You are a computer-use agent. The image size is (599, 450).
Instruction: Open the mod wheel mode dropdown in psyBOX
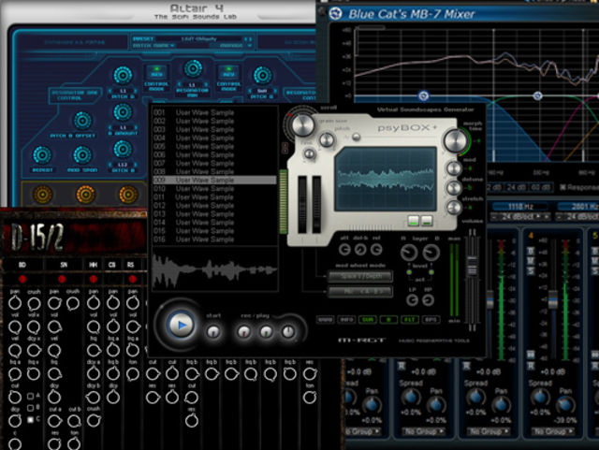pos(360,276)
